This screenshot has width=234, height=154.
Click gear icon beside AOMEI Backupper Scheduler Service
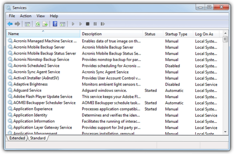click(x=10, y=102)
